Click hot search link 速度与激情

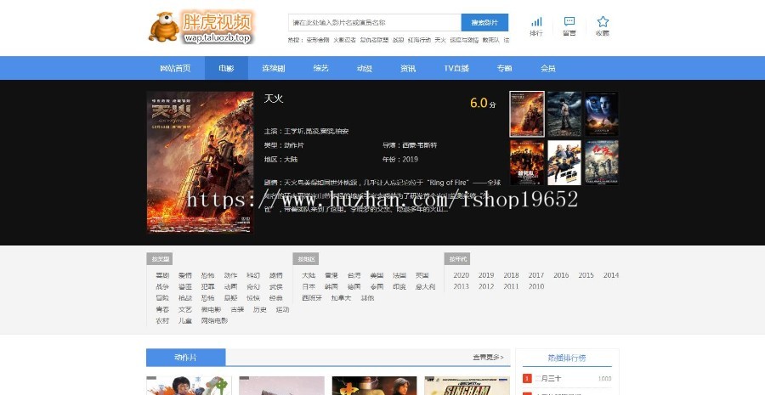tap(464, 40)
